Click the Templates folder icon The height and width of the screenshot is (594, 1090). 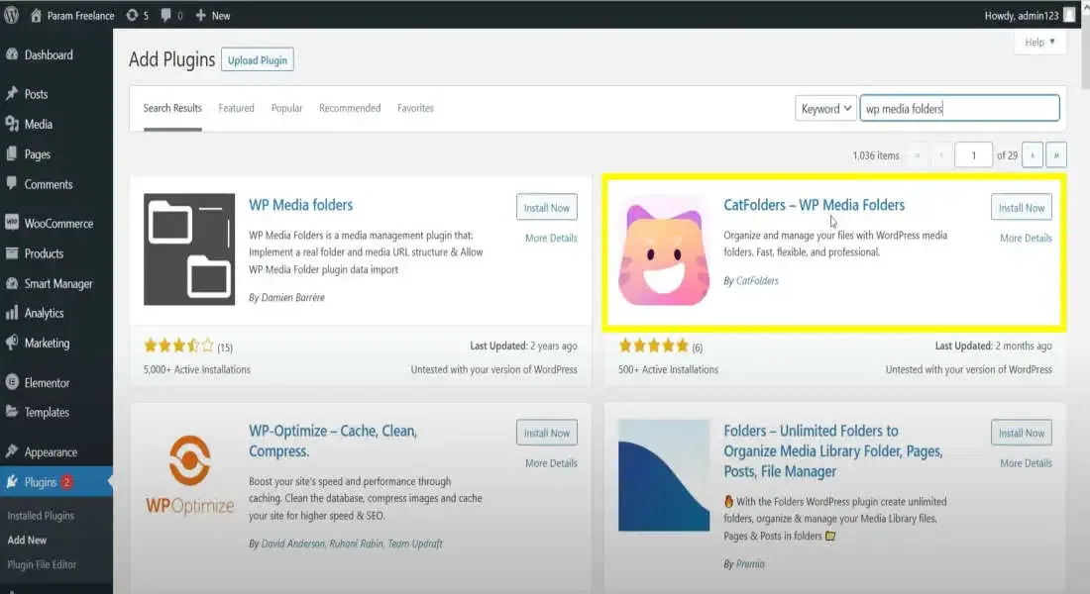pyautogui.click(x=12, y=412)
